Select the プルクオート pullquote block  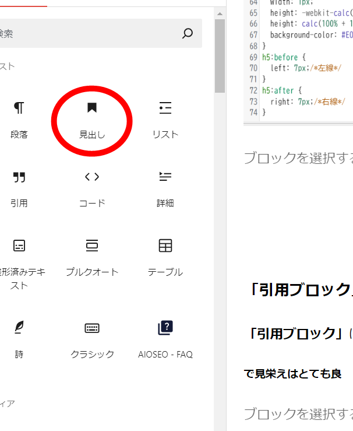[x=92, y=257]
